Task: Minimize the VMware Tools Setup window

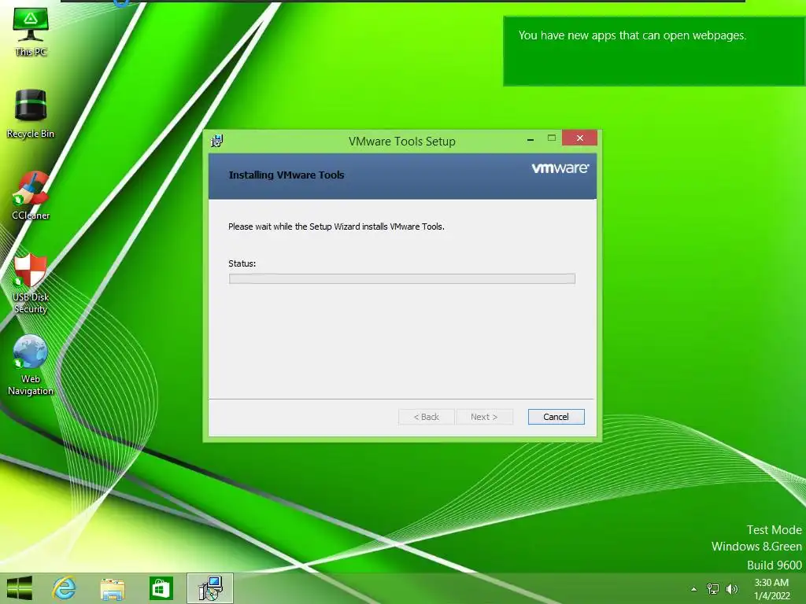Action: pos(531,138)
